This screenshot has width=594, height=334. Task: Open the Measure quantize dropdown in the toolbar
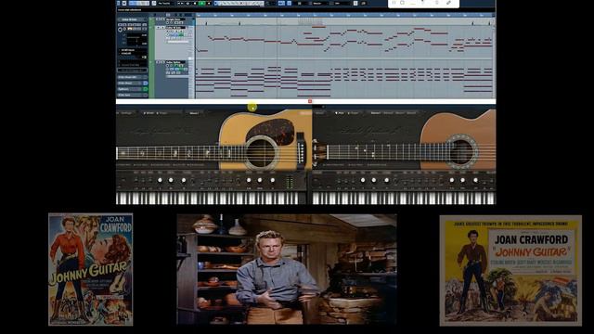coord(318,4)
